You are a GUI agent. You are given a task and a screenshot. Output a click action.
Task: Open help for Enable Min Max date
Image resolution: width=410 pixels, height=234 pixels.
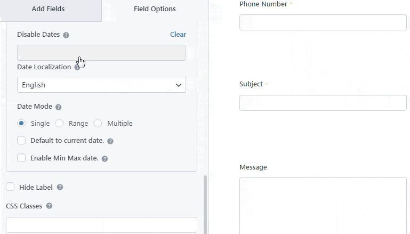104,159
